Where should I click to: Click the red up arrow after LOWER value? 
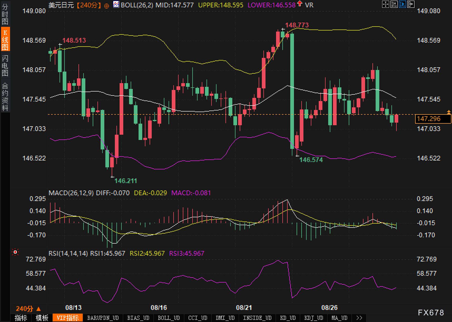(300, 4)
